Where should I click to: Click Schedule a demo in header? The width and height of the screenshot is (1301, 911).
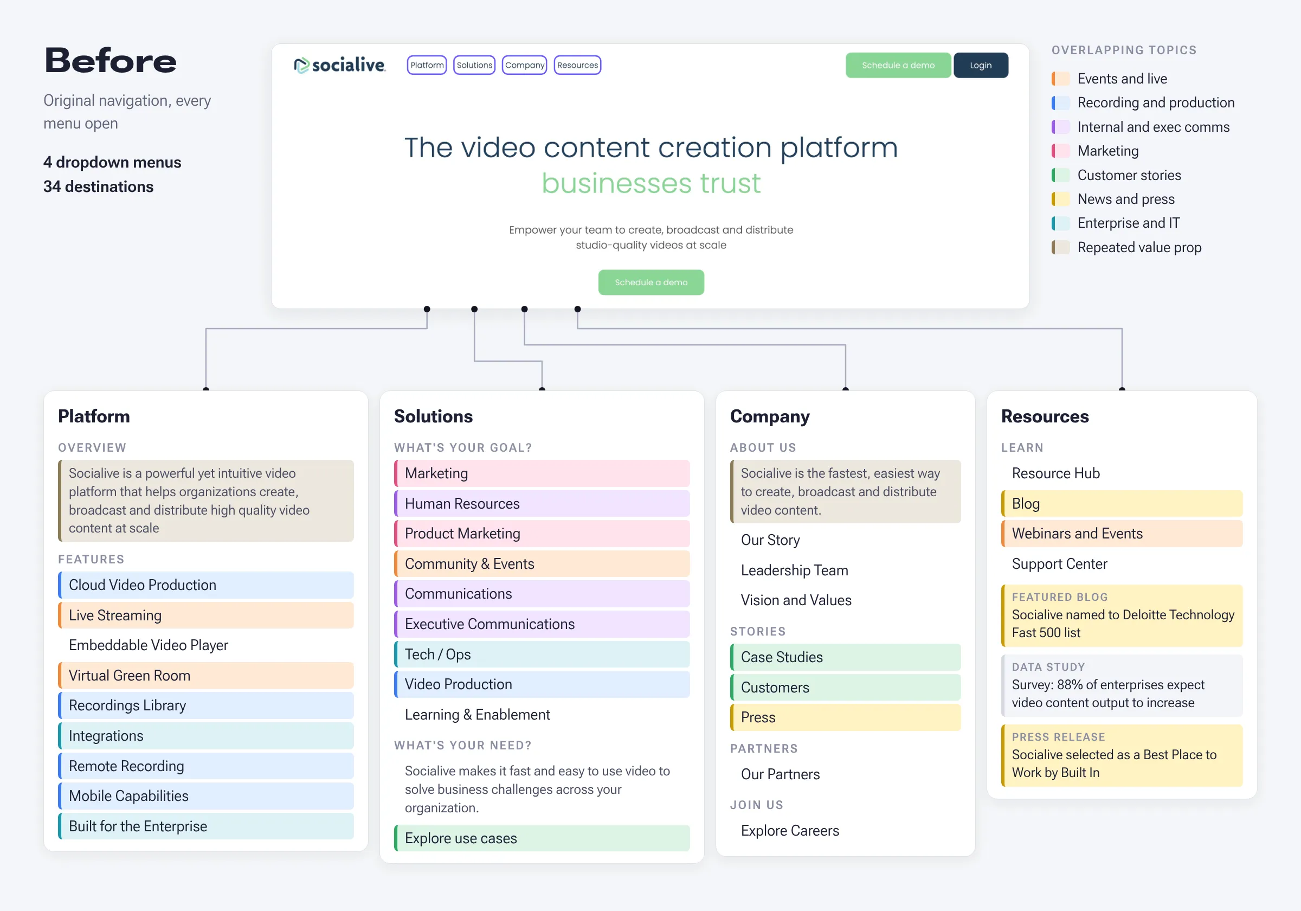pyautogui.click(x=898, y=65)
